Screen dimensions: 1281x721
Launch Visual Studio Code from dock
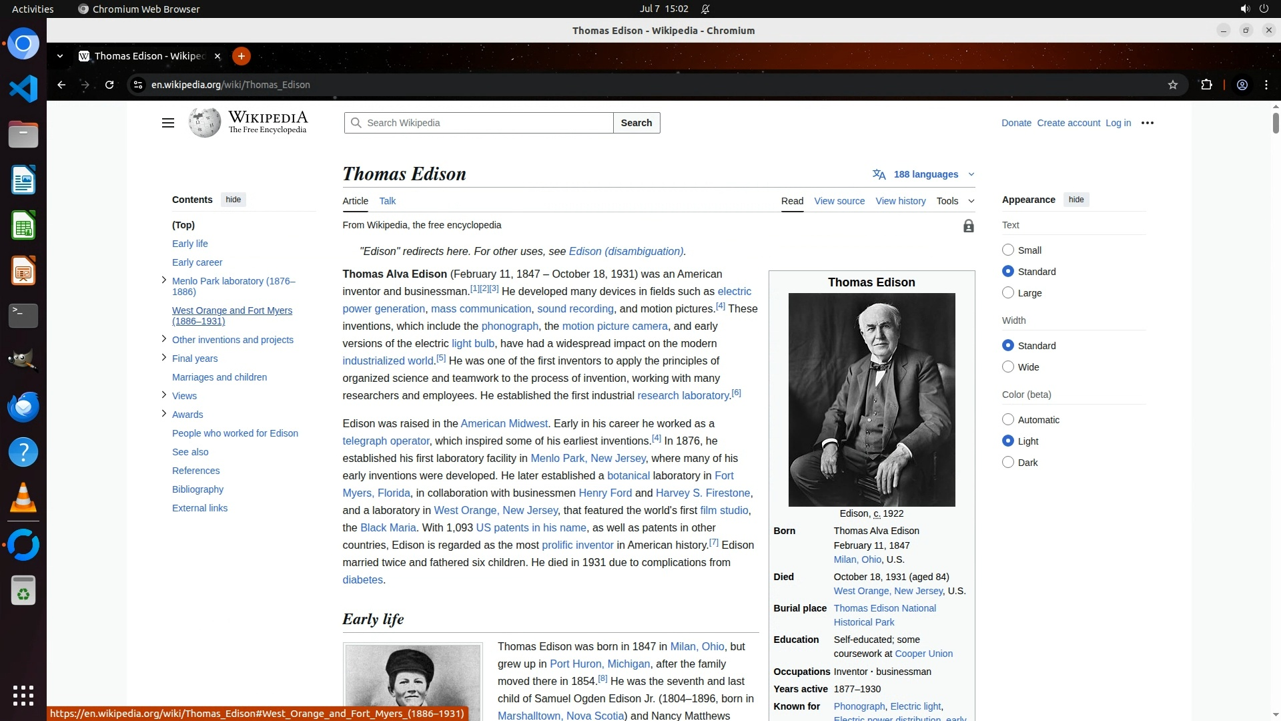pos(23,89)
